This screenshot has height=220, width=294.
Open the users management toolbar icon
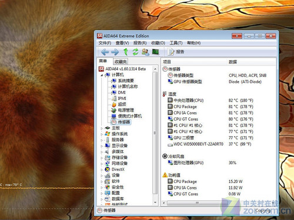point(145,52)
